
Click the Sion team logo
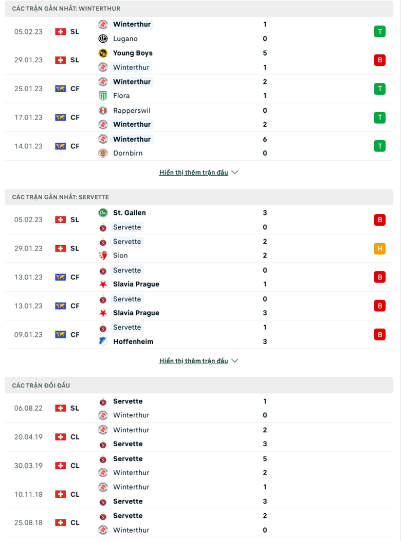[x=102, y=255]
